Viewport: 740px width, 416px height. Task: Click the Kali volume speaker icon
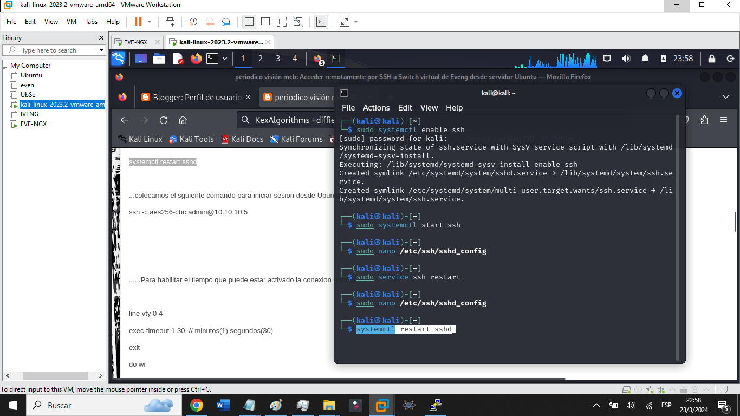tap(626, 58)
